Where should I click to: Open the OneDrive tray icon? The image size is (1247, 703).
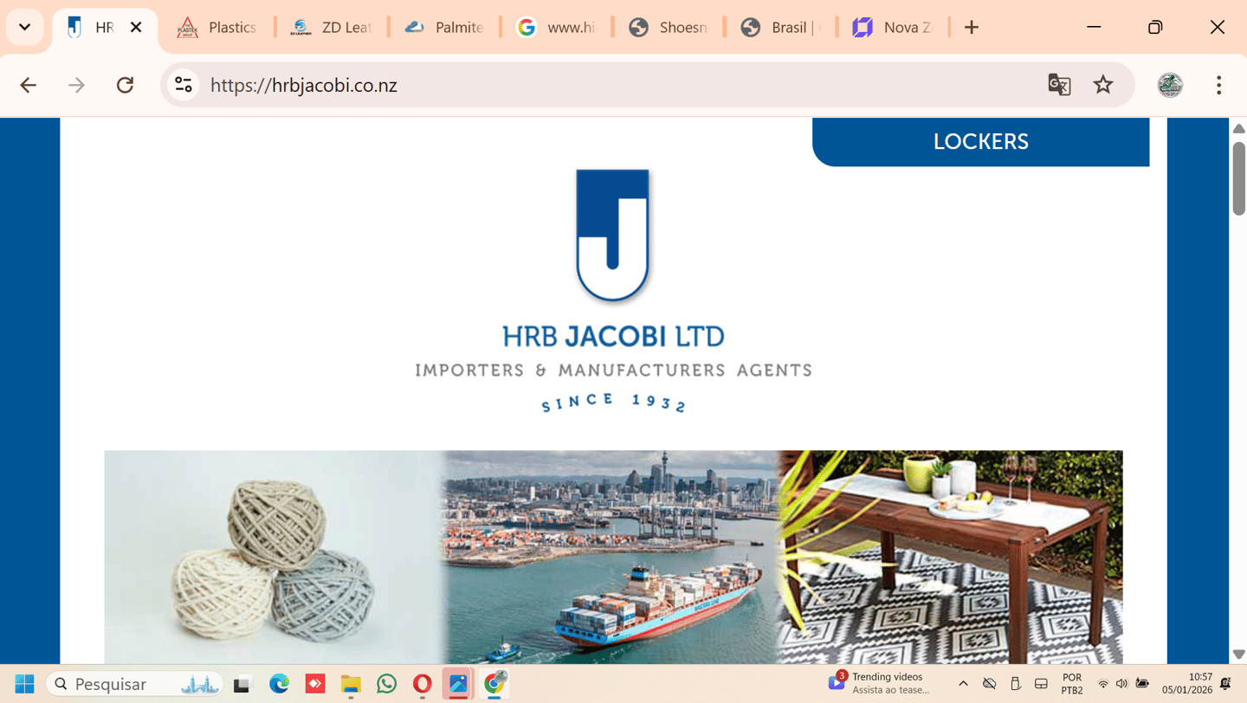989,684
